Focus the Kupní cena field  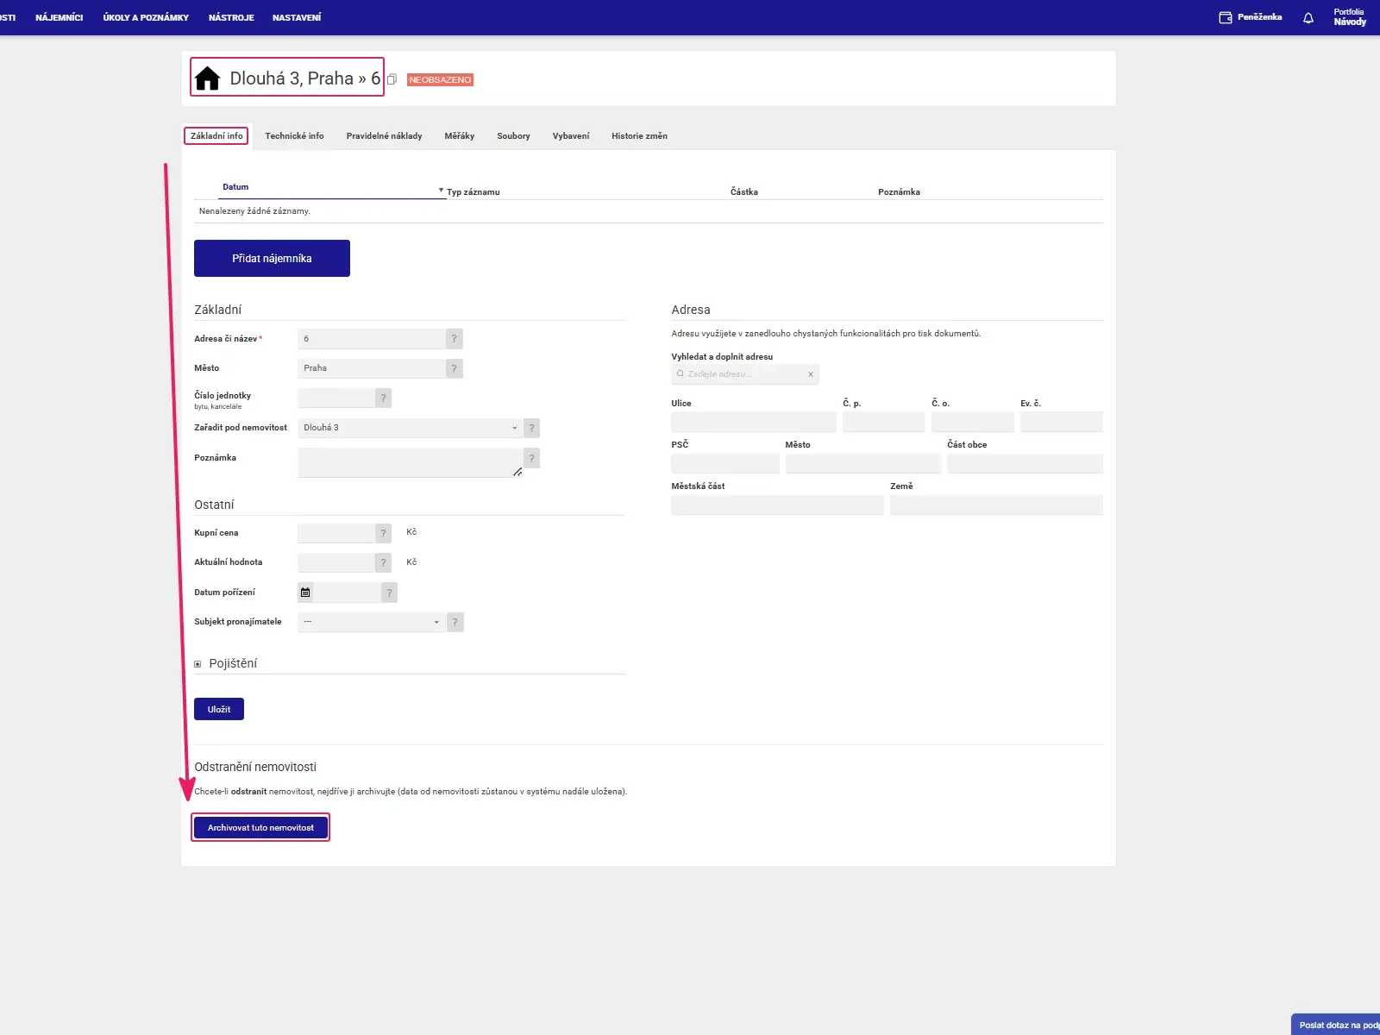tap(336, 533)
